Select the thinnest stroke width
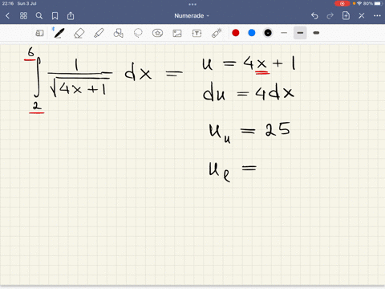This screenshot has width=385, height=289. click(284, 33)
